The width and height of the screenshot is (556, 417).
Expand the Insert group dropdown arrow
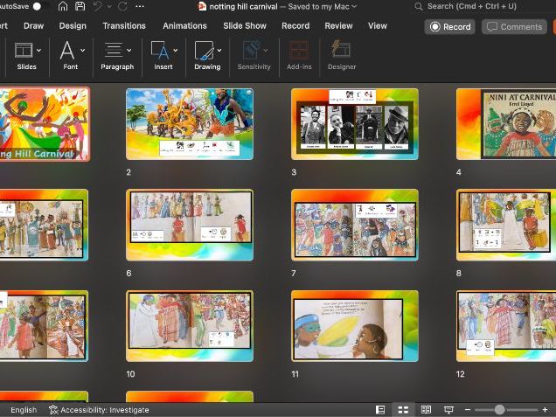175,51
